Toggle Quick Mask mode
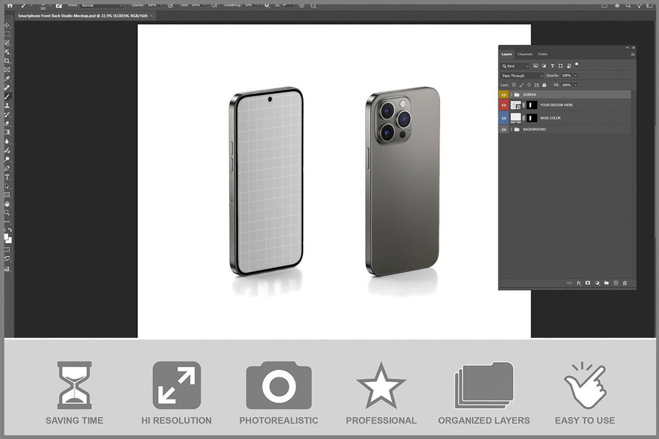The height and width of the screenshot is (439, 659). [x=7, y=249]
